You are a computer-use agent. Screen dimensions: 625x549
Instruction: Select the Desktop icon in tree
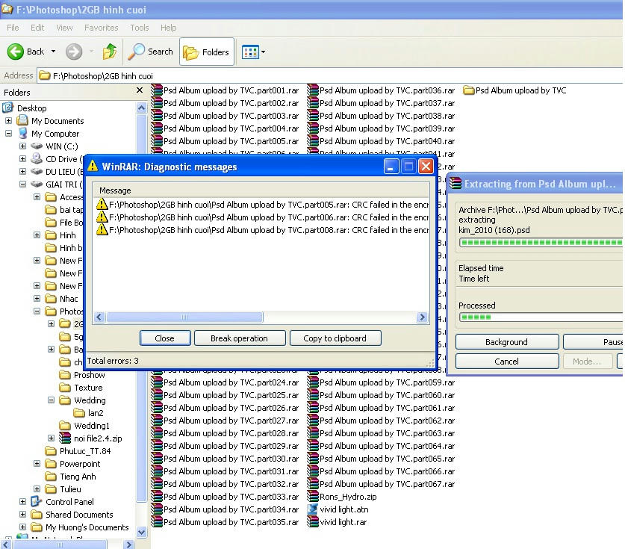[8, 108]
